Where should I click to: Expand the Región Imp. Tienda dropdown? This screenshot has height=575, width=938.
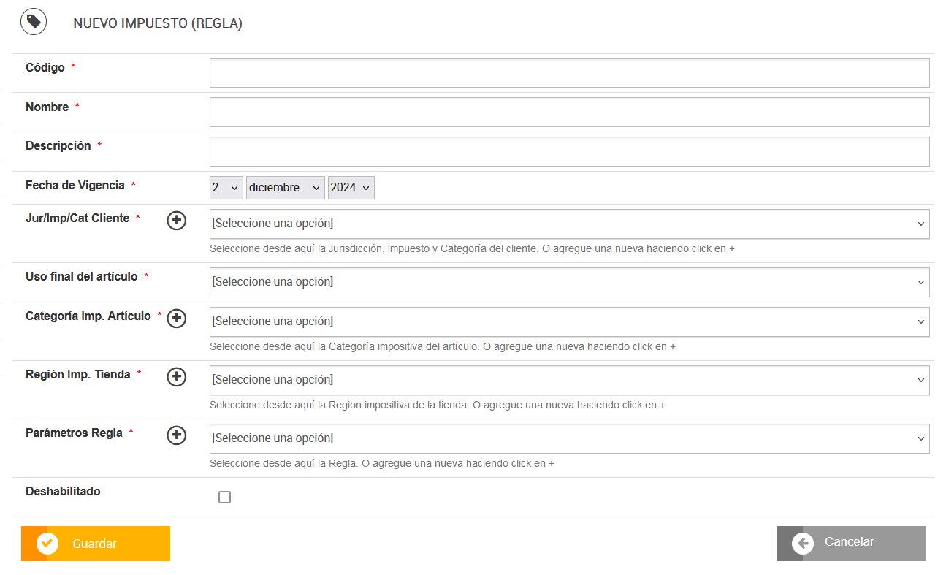(x=569, y=380)
